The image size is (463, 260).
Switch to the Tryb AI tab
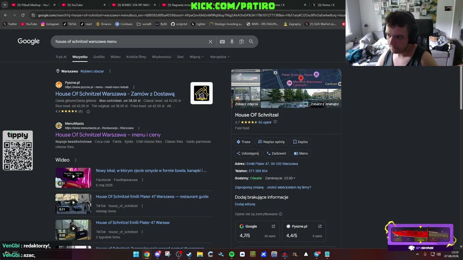tap(61, 57)
